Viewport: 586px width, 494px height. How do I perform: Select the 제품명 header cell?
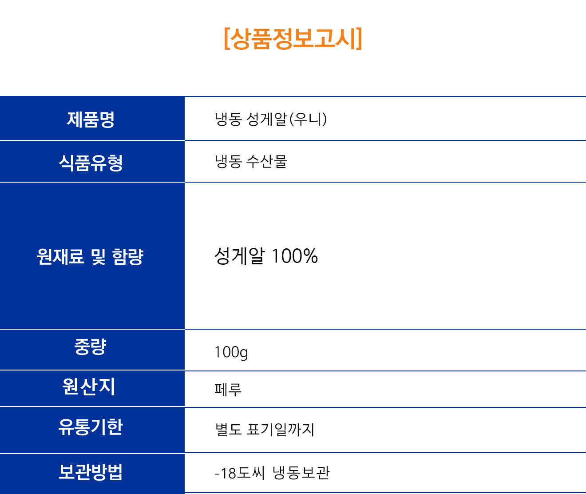pos(92,119)
